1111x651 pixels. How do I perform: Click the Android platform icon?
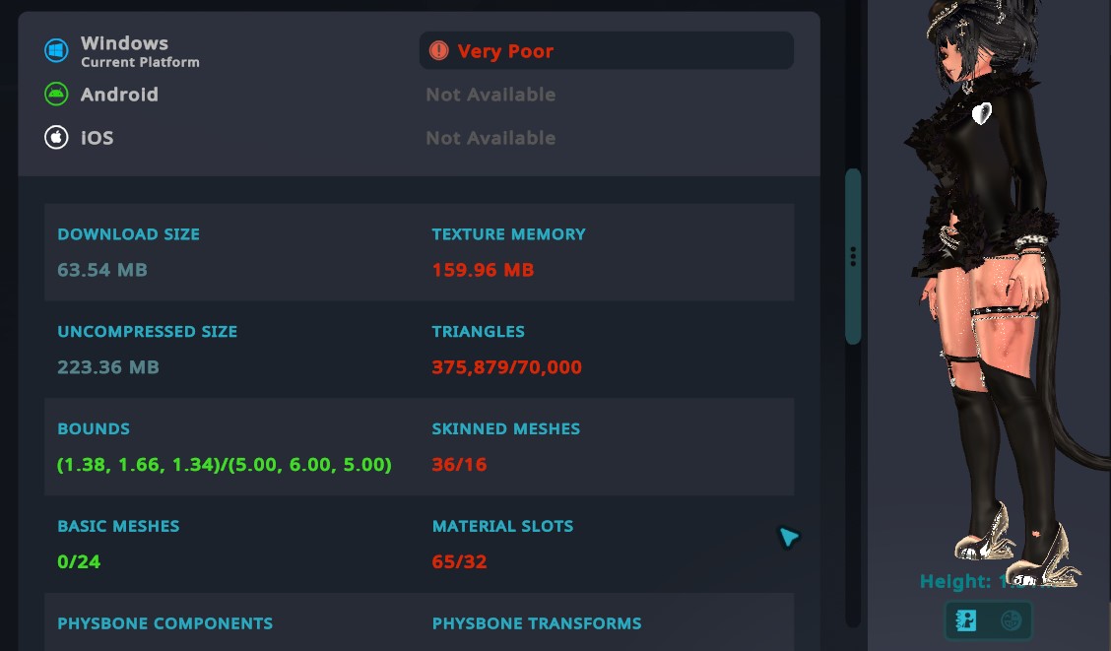[56, 95]
